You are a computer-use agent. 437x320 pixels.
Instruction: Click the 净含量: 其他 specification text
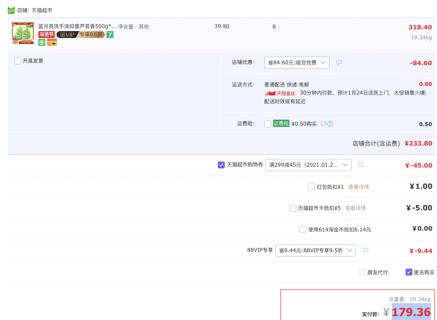(x=133, y=27)
